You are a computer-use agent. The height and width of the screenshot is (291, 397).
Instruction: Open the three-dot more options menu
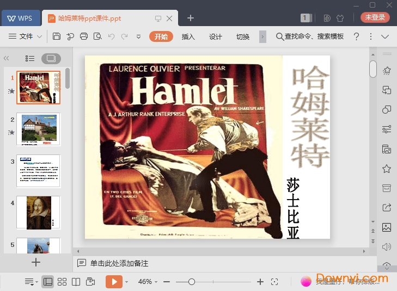pos(371,36)
